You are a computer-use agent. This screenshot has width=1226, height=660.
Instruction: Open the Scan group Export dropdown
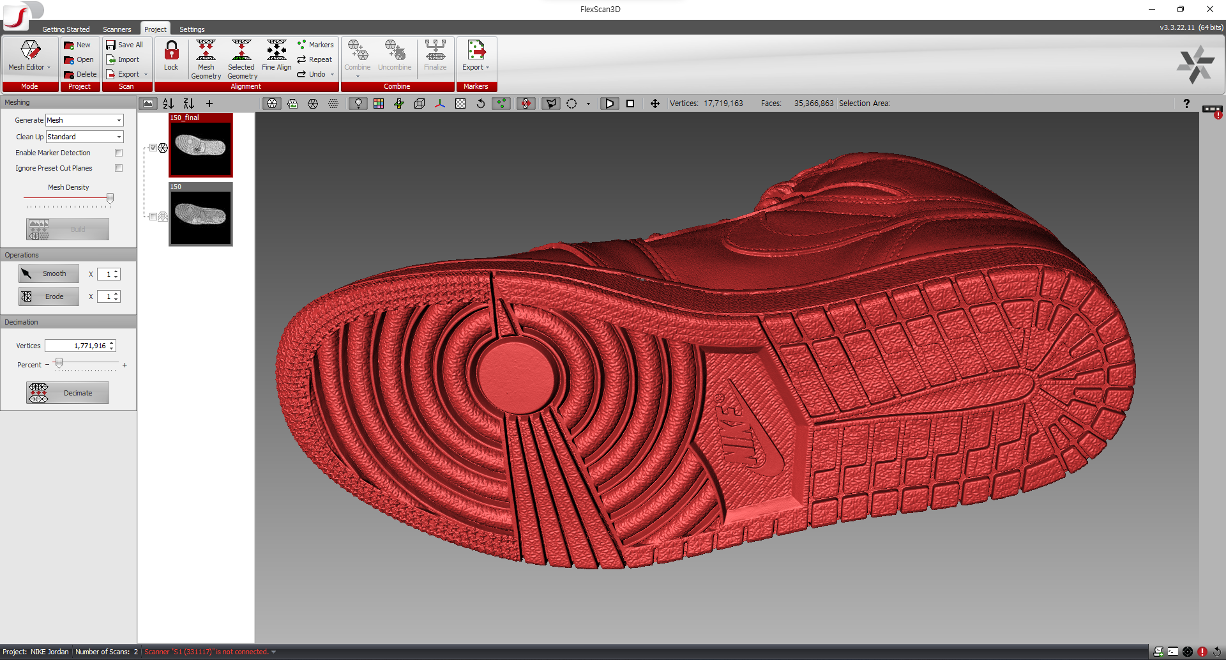(x=127, y=74)
